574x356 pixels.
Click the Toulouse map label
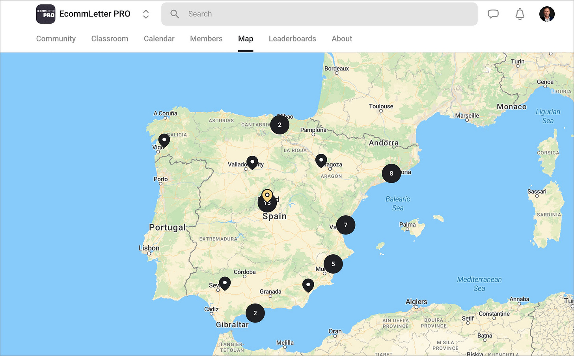coord(381,106)
